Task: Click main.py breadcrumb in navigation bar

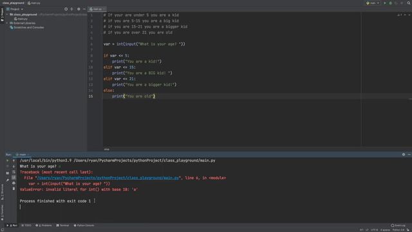Action: pos(34,3)
